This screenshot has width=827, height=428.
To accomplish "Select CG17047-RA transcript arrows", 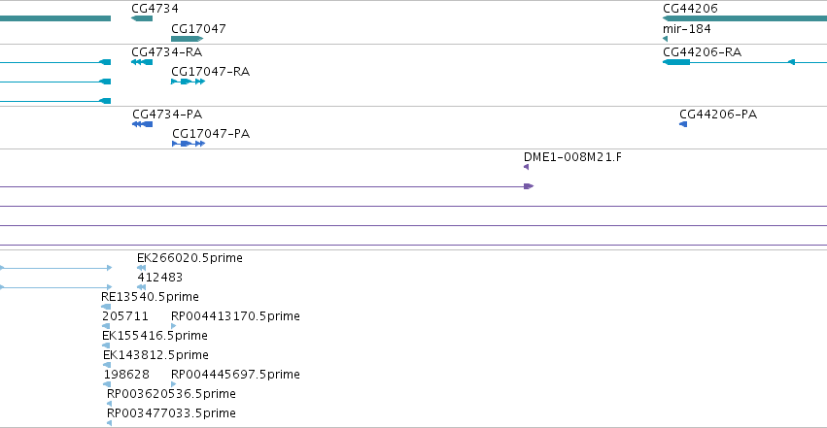I will pyautogui.click(x=188, y=82).
